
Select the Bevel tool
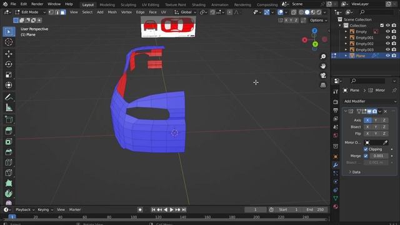[x=9, y=152]
